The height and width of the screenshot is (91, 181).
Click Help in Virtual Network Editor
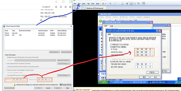pos(67,88)
